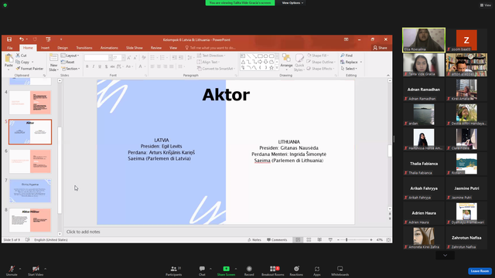Switch to Slide Sorter view icon
Image resolution: width=495 pixels, height=278 pixels.
point(309,240)
